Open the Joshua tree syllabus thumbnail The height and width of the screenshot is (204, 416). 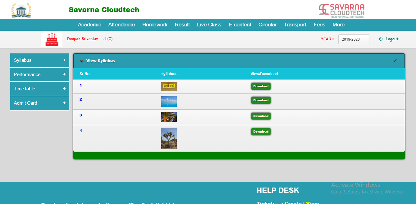click(169, 138)
